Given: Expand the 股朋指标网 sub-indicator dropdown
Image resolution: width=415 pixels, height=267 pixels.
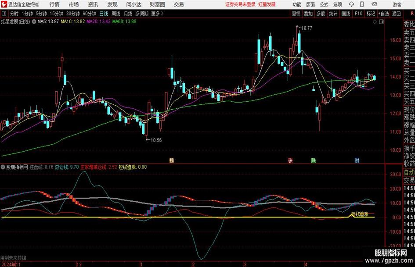Looking at the screenshot, I should pyautogui.click(x=3, y=167).
